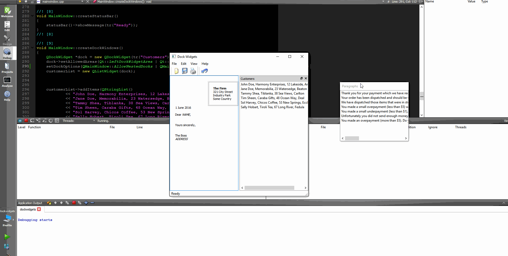Stop debugging with the red stop icon
Screen dimensions: 508x256
(x=26, y=121)
